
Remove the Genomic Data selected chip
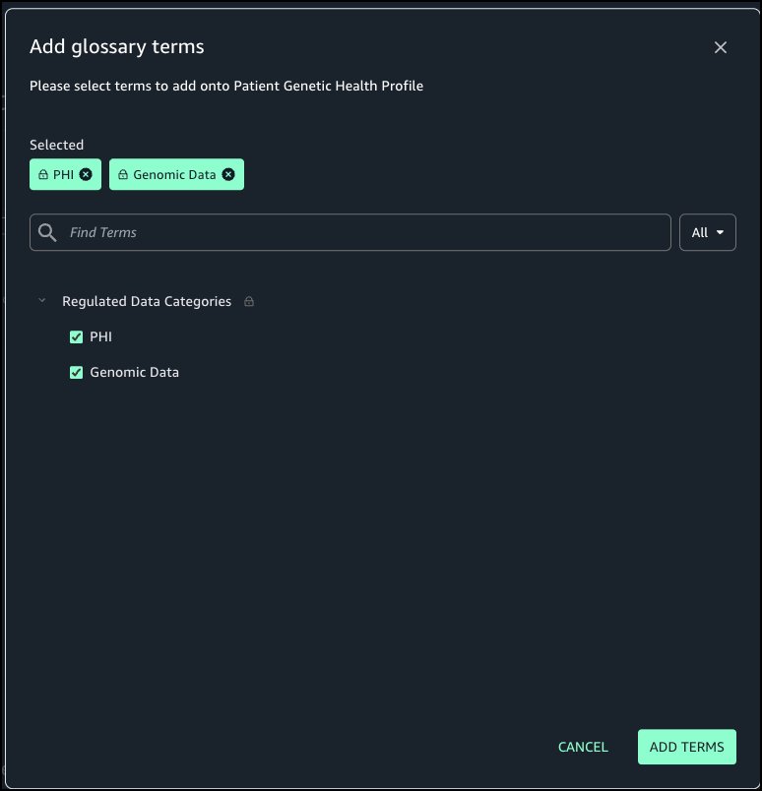pyautogui.click(x=228, y=175)
